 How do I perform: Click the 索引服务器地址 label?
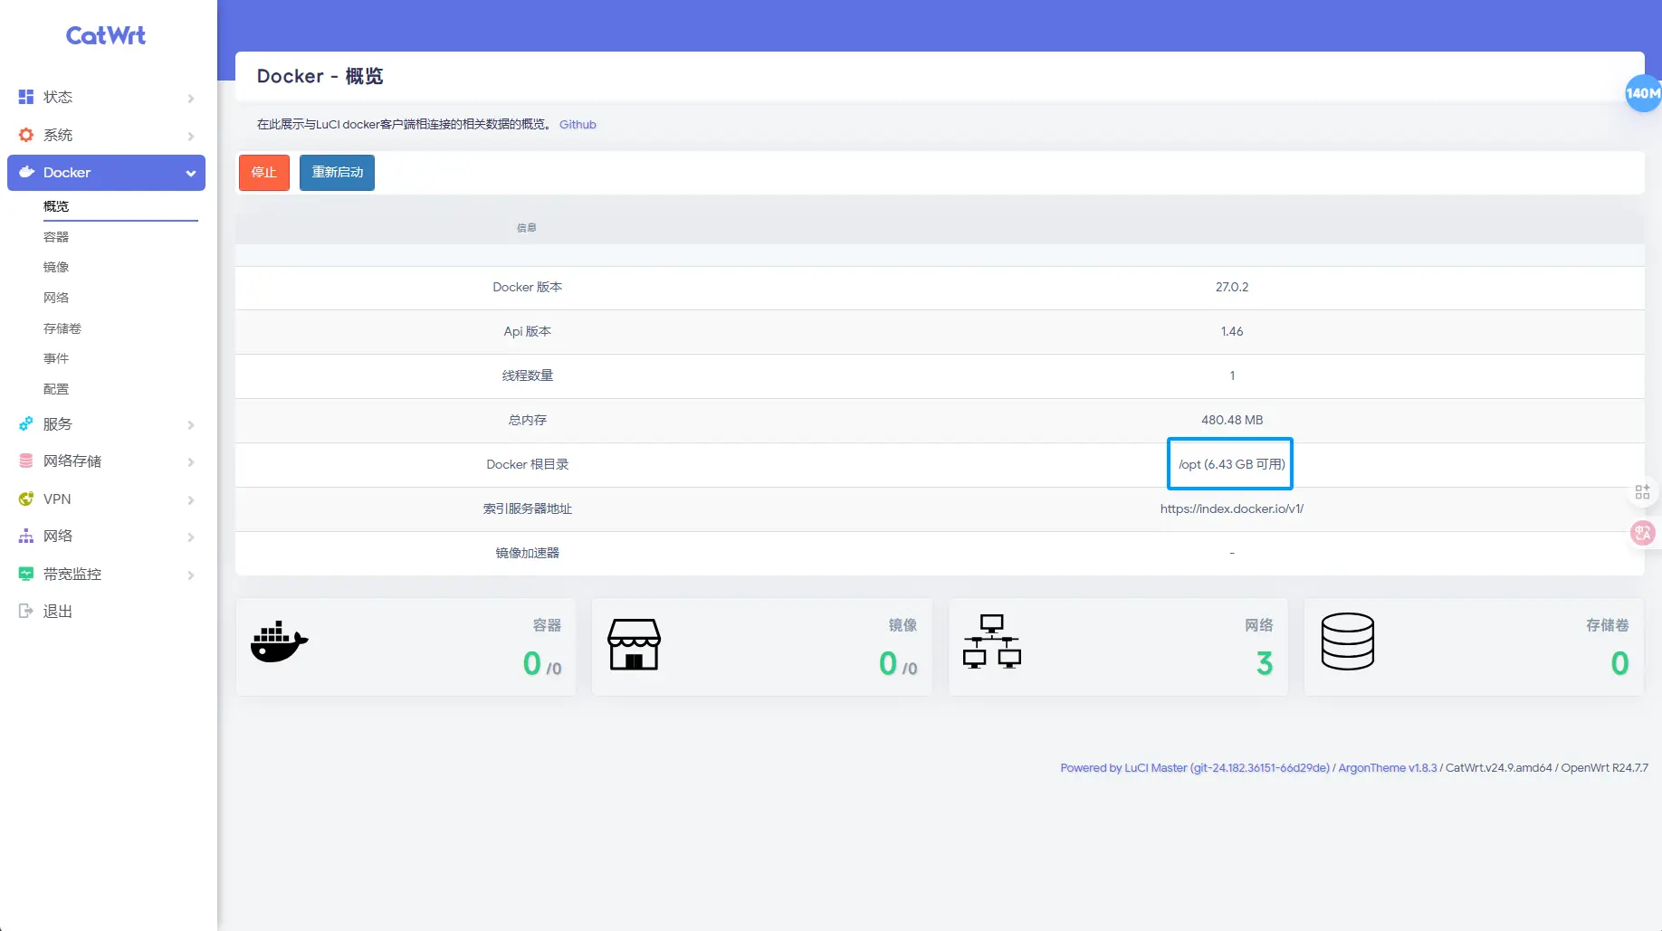tap(528, 508)
